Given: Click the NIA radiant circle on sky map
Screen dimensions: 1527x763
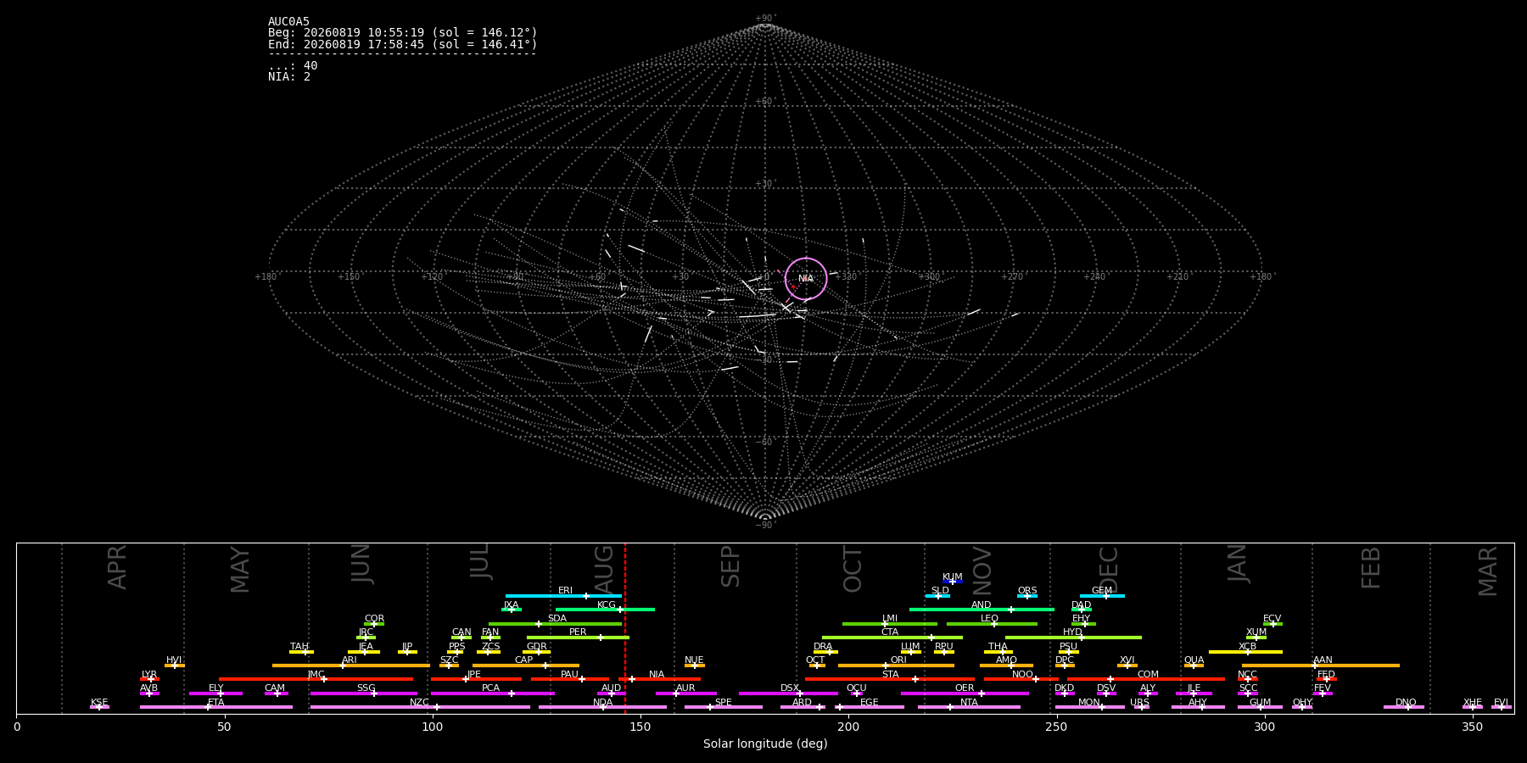Looking at the screenshot, I should coord(806,279).
